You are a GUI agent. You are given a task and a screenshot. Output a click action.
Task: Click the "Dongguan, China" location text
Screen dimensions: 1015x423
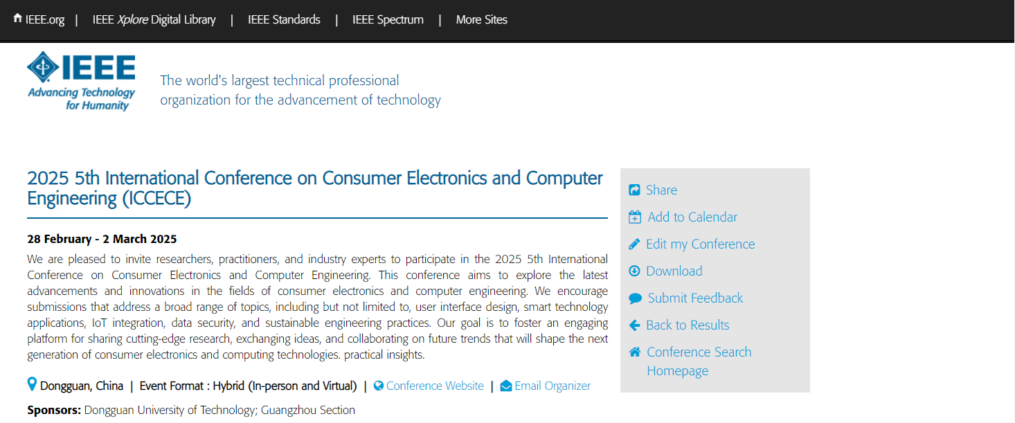click(x=82, y=386)
